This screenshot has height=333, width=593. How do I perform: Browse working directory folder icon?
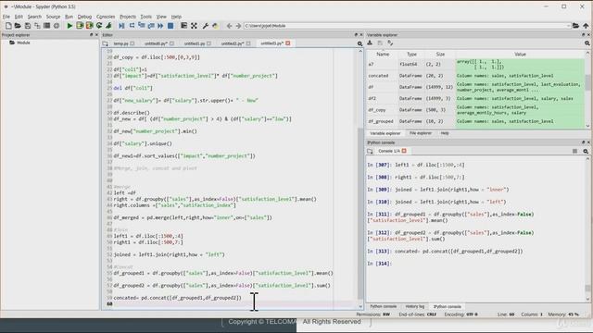coord(575,26)
